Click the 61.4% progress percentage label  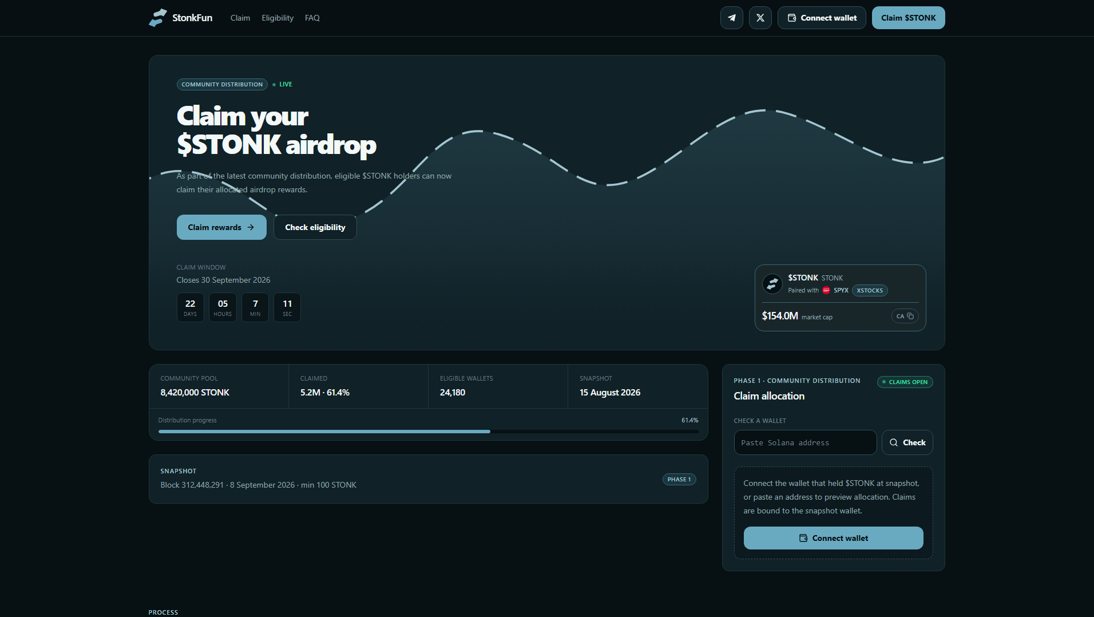689,420
